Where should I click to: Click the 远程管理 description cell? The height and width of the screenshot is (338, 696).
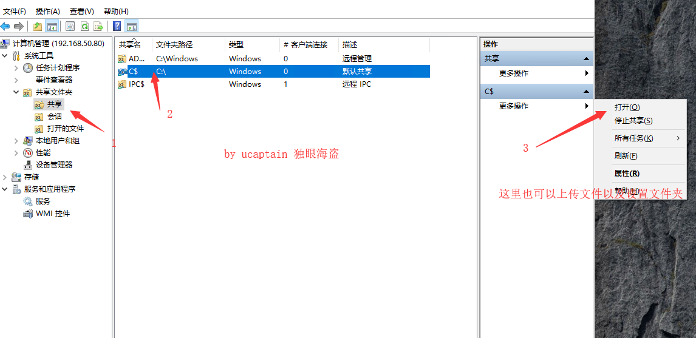pyautogui.click(x=357, y=58)
